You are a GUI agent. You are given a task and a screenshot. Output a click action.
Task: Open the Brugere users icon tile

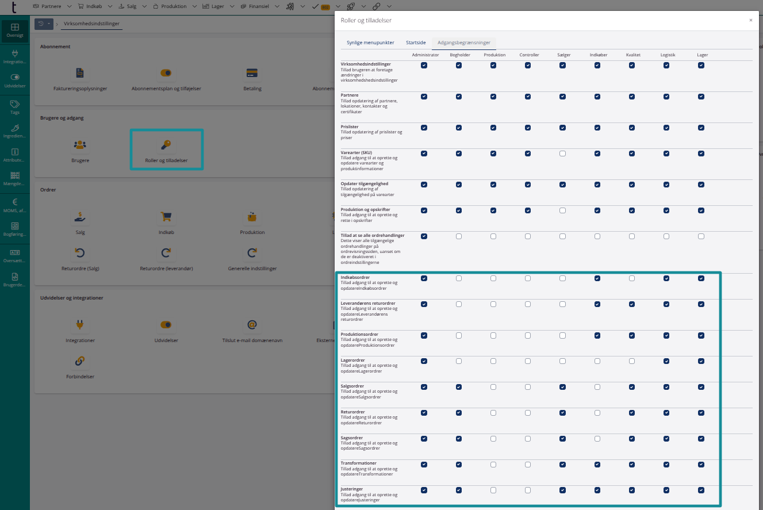[x=80, y=145]
